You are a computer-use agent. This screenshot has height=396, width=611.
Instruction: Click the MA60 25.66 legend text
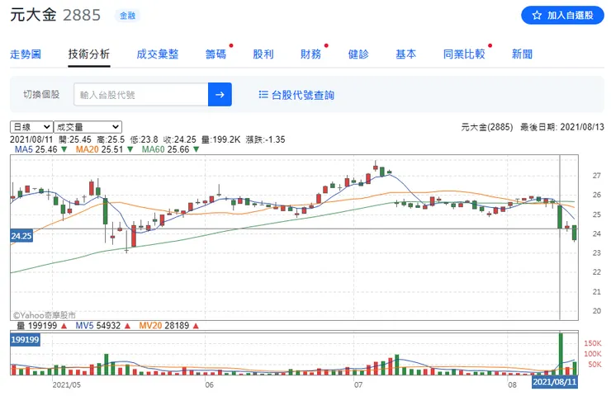click(166, 149)
